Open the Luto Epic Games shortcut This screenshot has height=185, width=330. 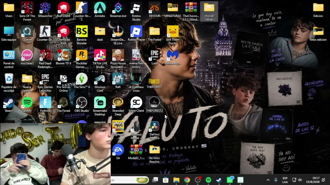(x=154, y=58)
